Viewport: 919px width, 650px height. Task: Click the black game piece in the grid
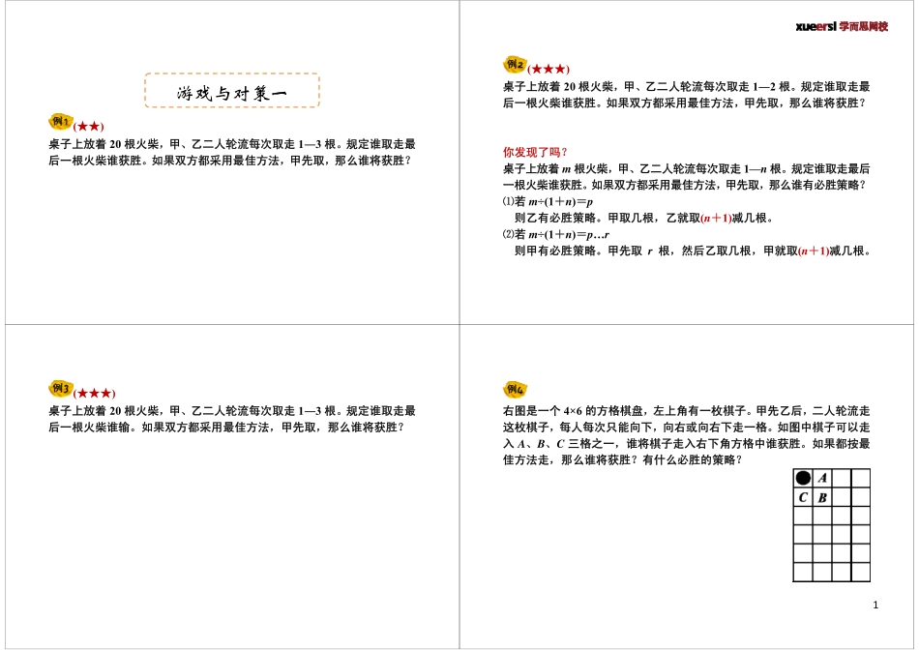(x=802, y=477)
